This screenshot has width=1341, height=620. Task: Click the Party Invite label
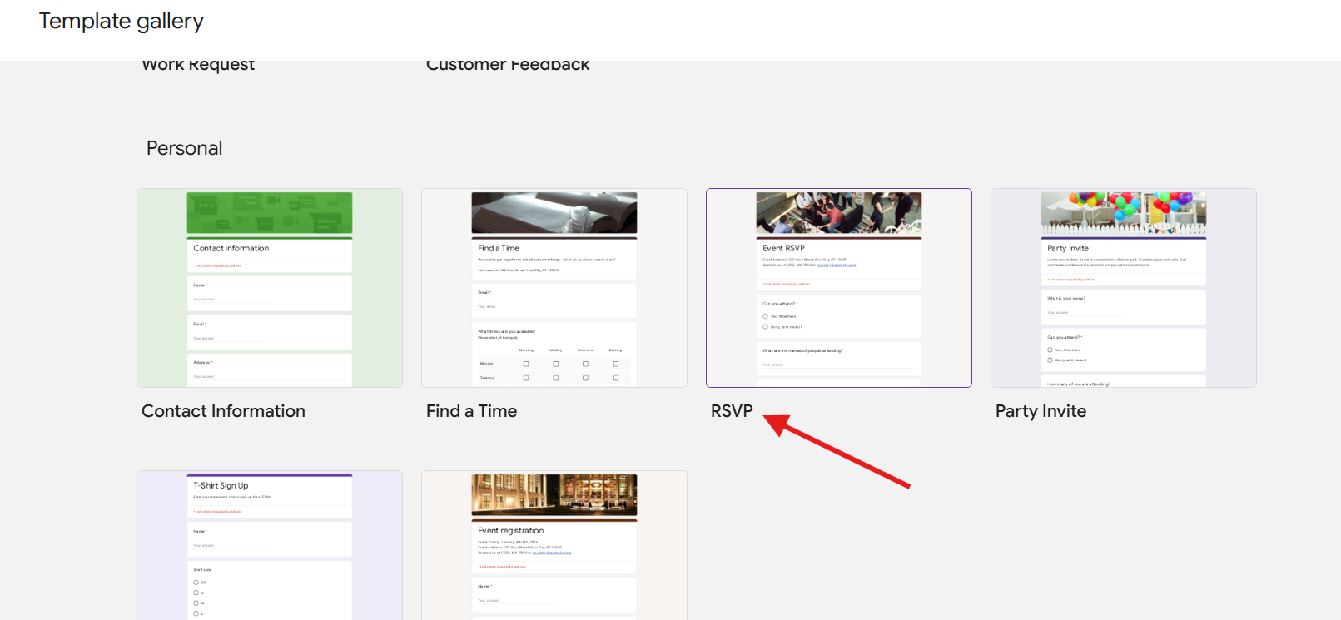click(x=1041, y=411)
